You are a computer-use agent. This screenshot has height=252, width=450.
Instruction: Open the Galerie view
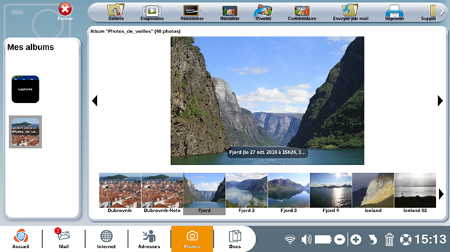coord(116,12)
